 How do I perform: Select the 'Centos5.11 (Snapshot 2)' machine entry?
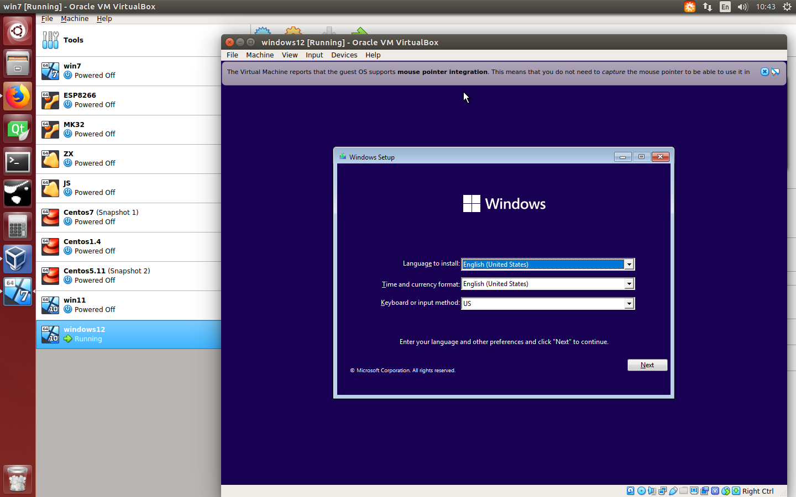pyautogui.click(x=129, y=276)
